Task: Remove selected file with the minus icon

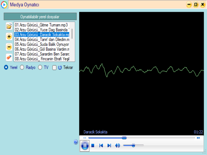Action: coord(9,47)
